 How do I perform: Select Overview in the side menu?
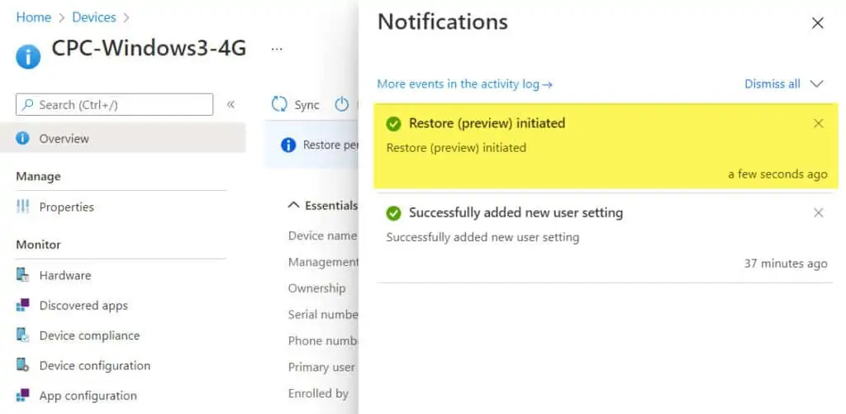[x=123, y=138]
